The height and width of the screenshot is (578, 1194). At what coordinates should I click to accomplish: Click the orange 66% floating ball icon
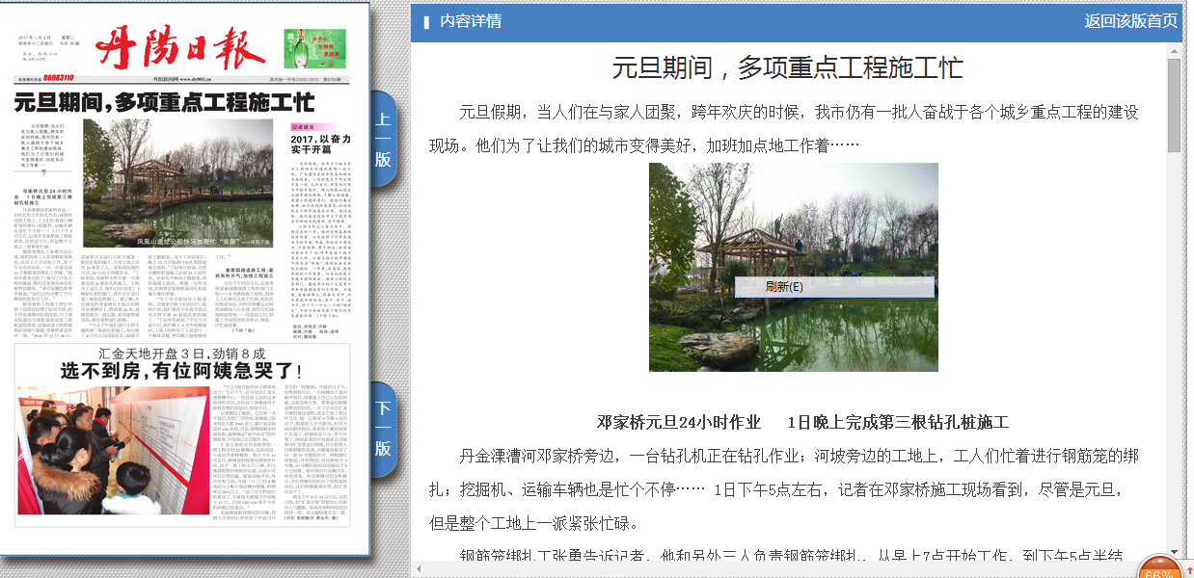click(x=1158, y=568)
